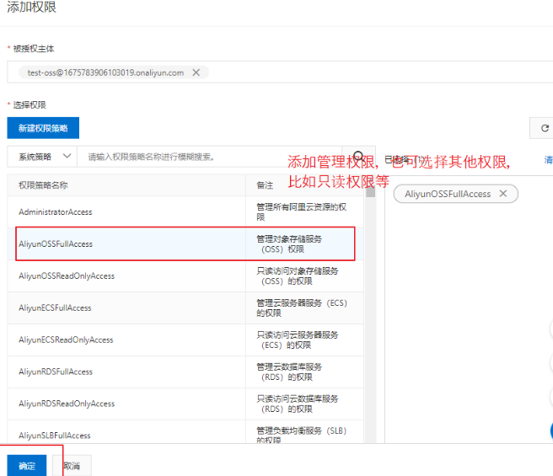Click the 管理所有阿里云资源的权限 remark
The image size is (553, 476).
coord(301,212)
